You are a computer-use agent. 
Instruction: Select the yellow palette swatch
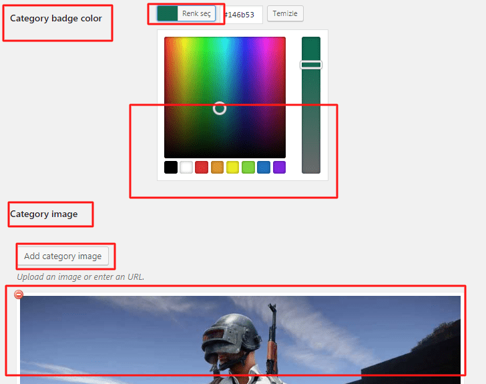click(233, 167)
